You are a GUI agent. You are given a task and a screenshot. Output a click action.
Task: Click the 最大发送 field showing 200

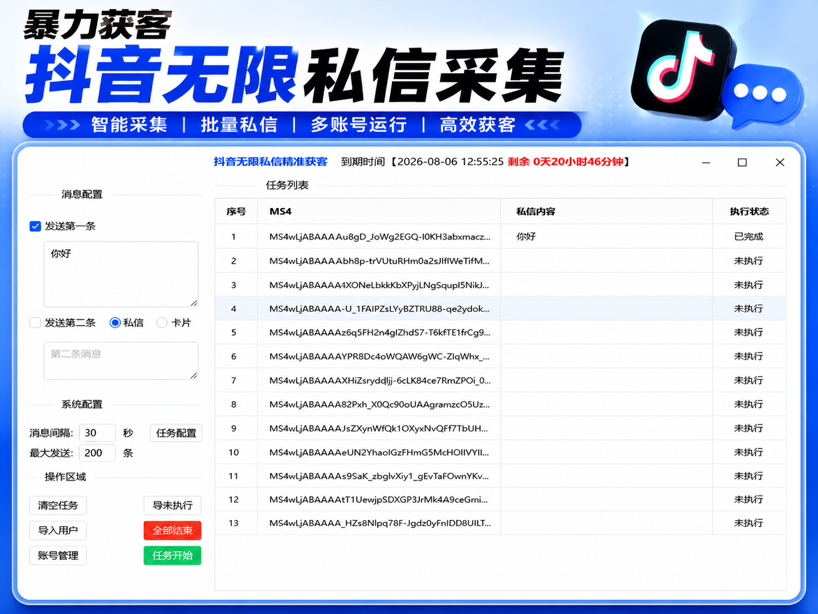97,453
